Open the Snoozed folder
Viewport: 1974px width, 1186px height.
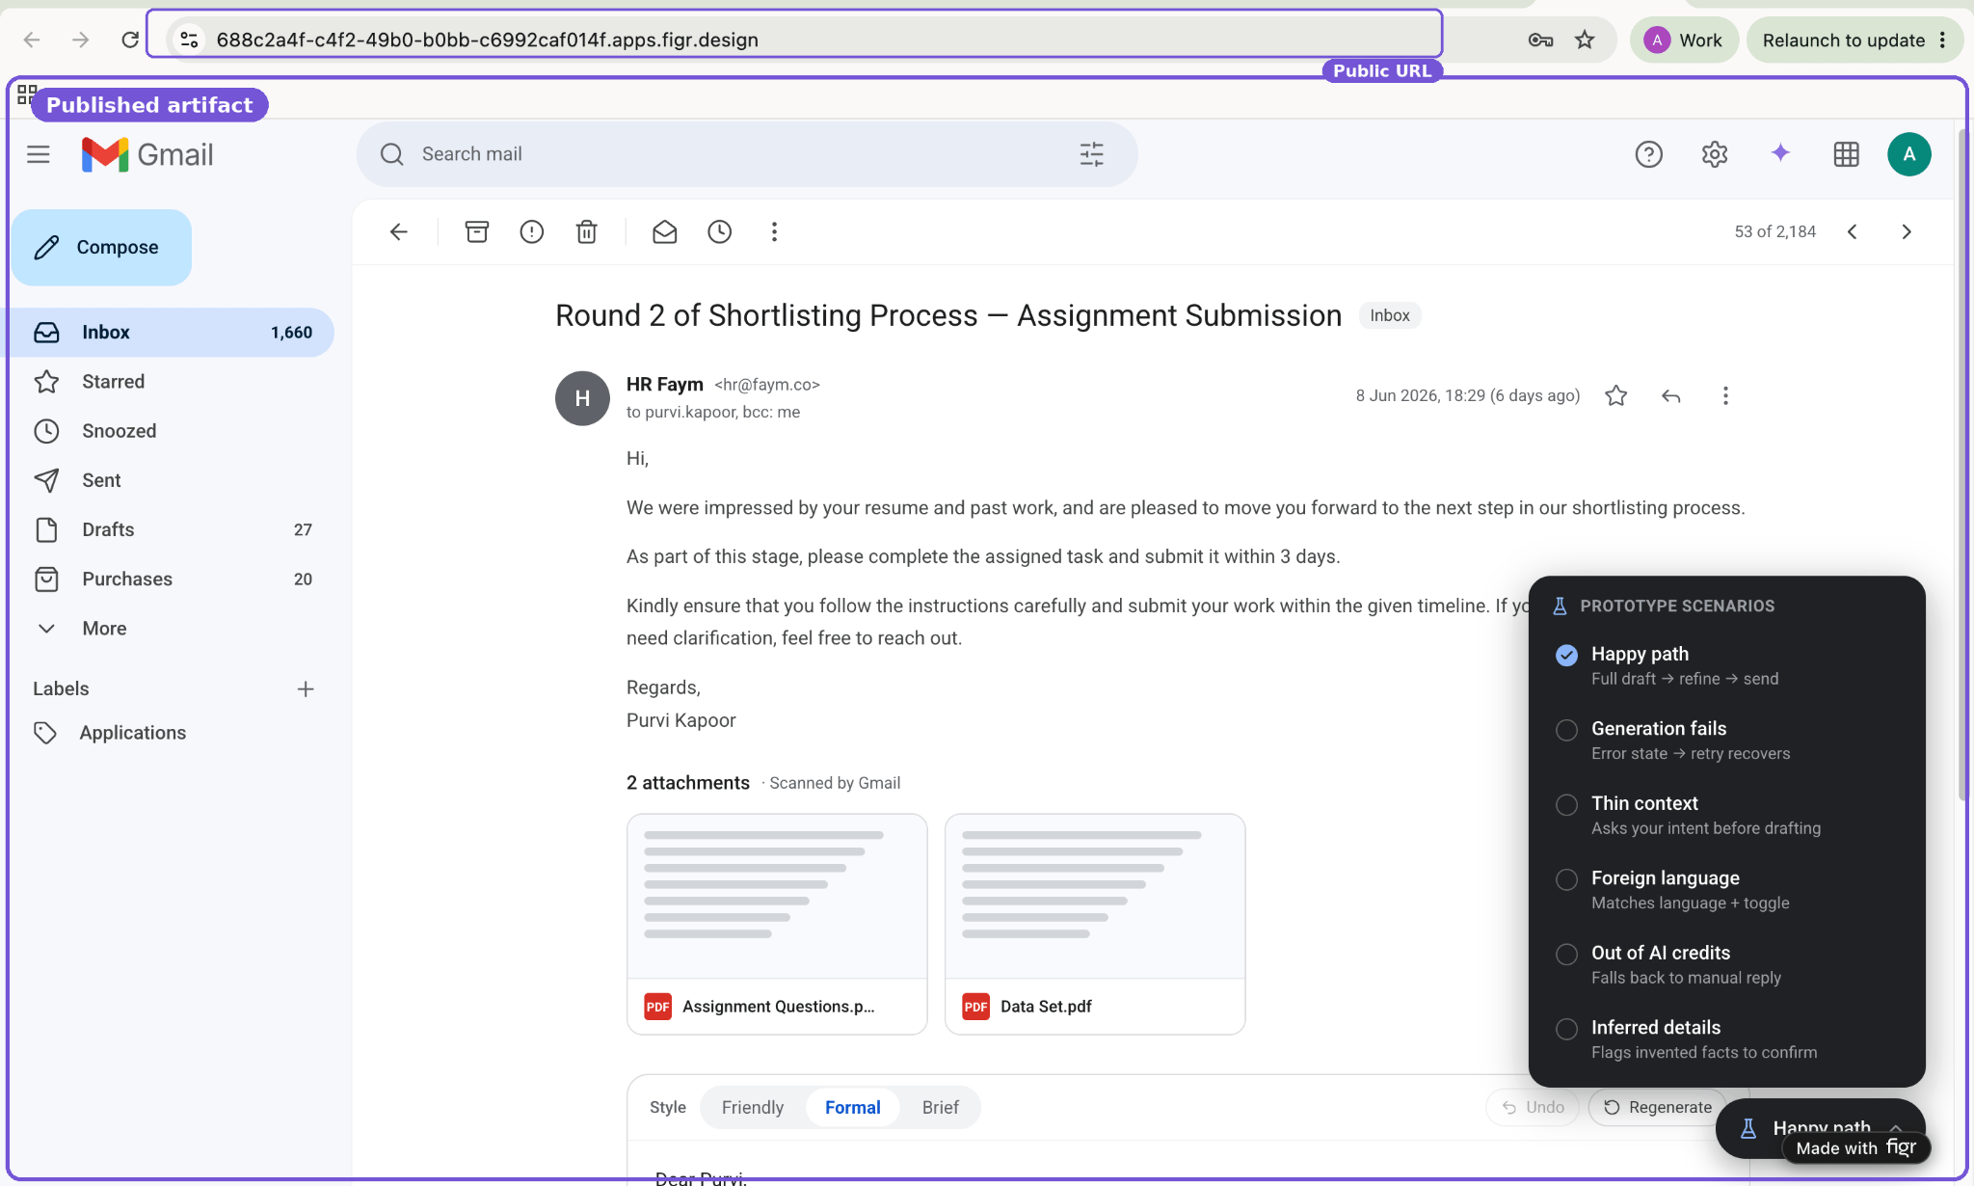pos(169,431)
